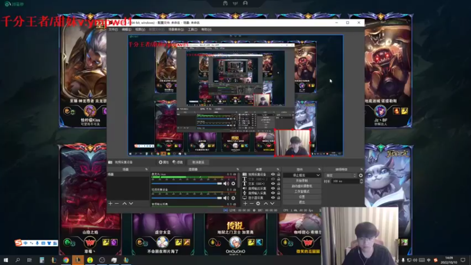Open transition properties gear icon

tap(361, 175)
